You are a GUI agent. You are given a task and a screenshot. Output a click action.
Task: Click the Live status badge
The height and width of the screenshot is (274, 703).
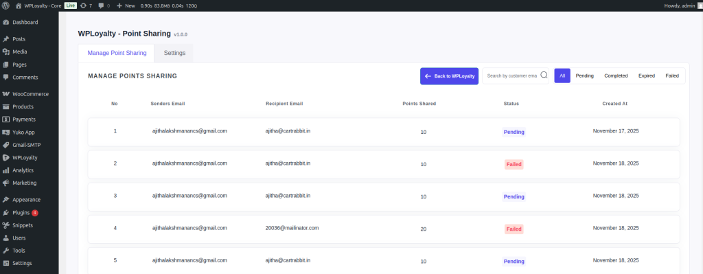coord(71,5)
